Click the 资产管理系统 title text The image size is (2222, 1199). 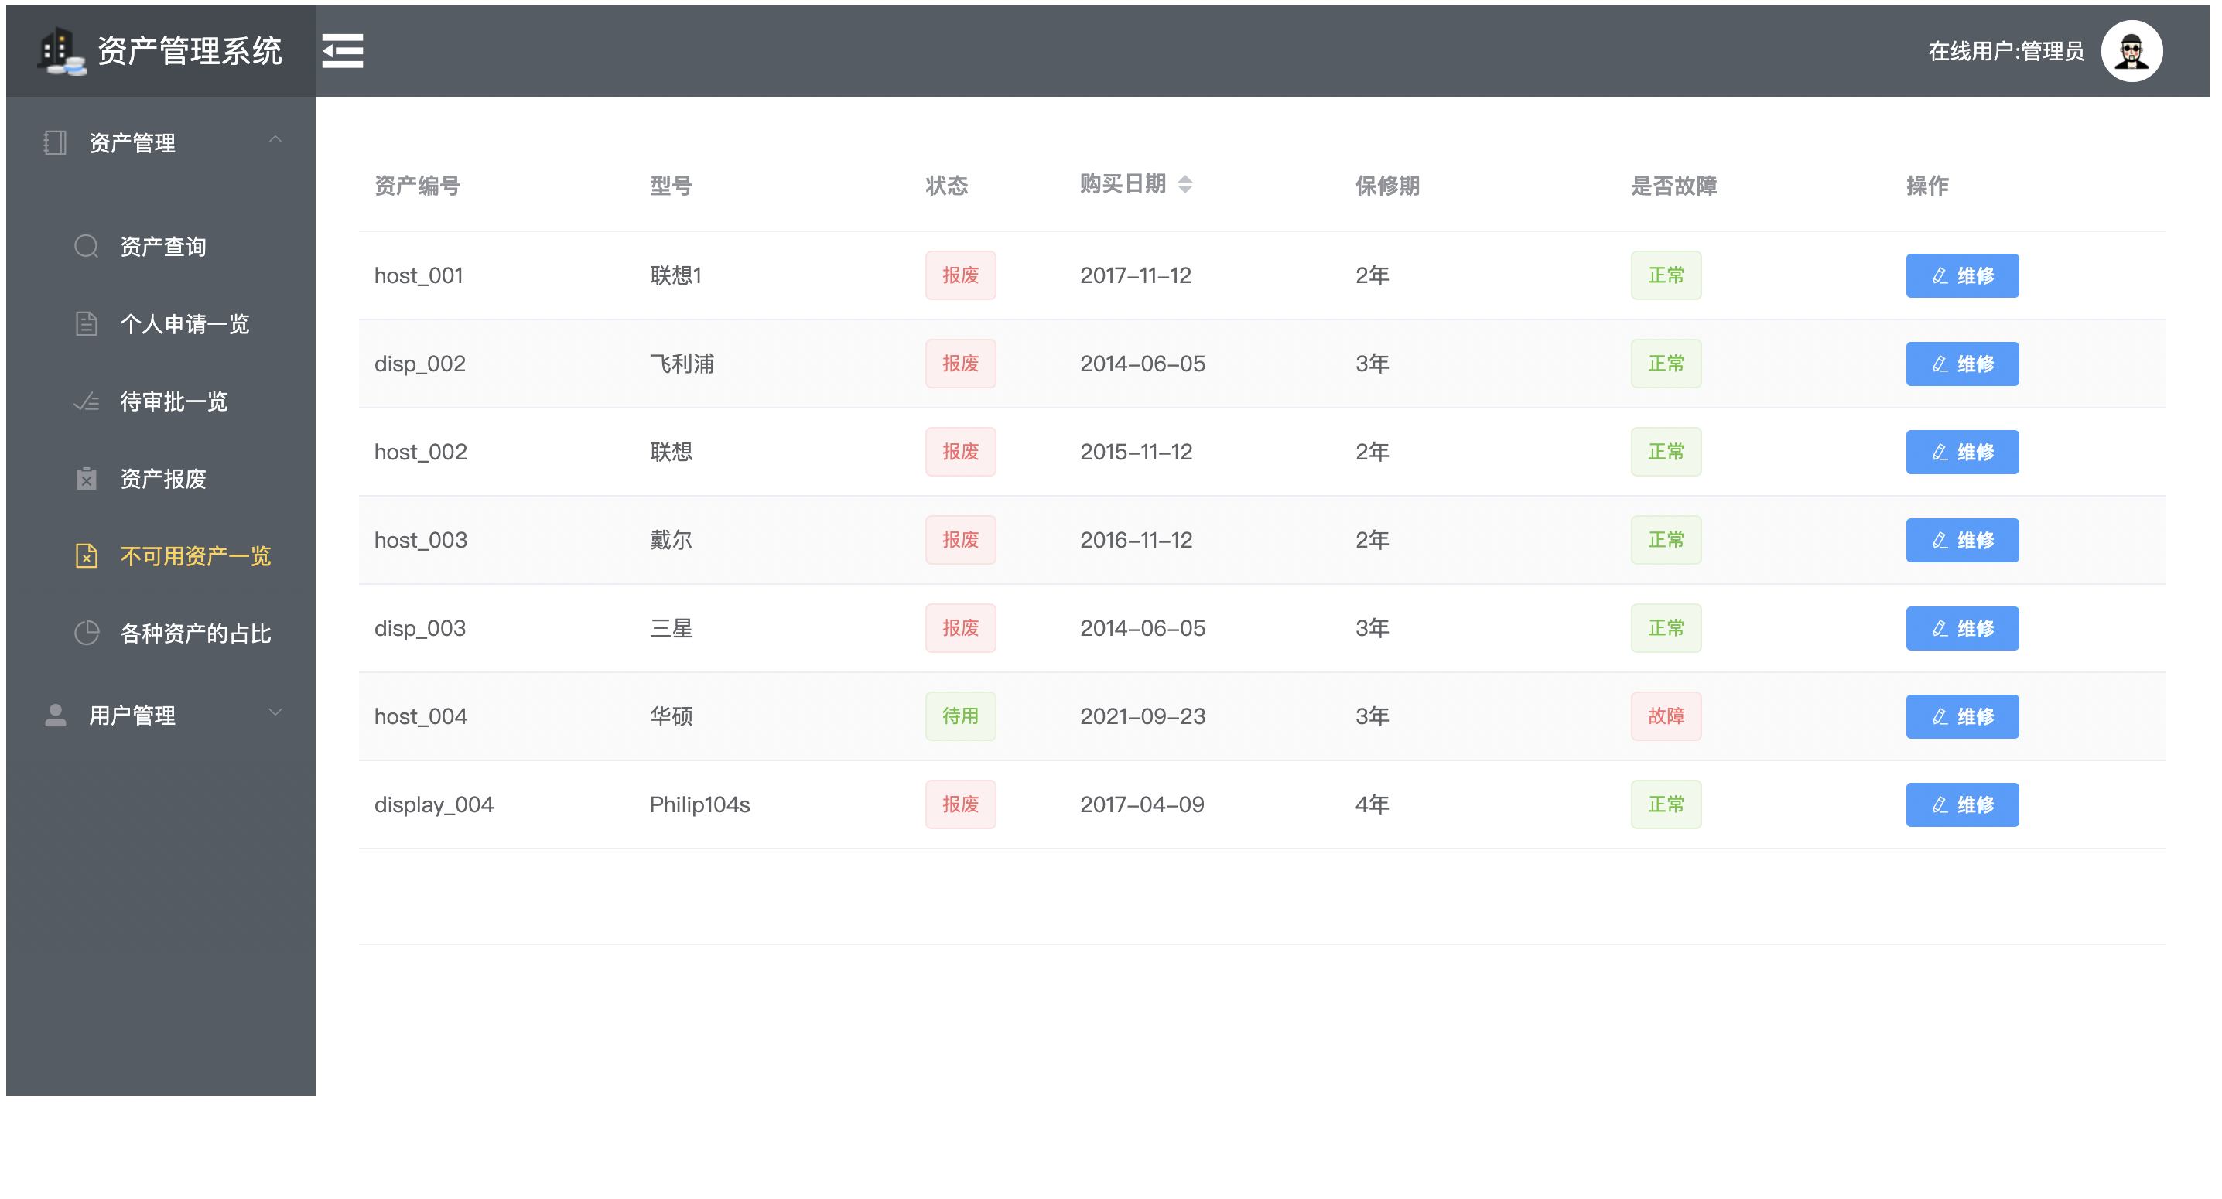[190, 51]
